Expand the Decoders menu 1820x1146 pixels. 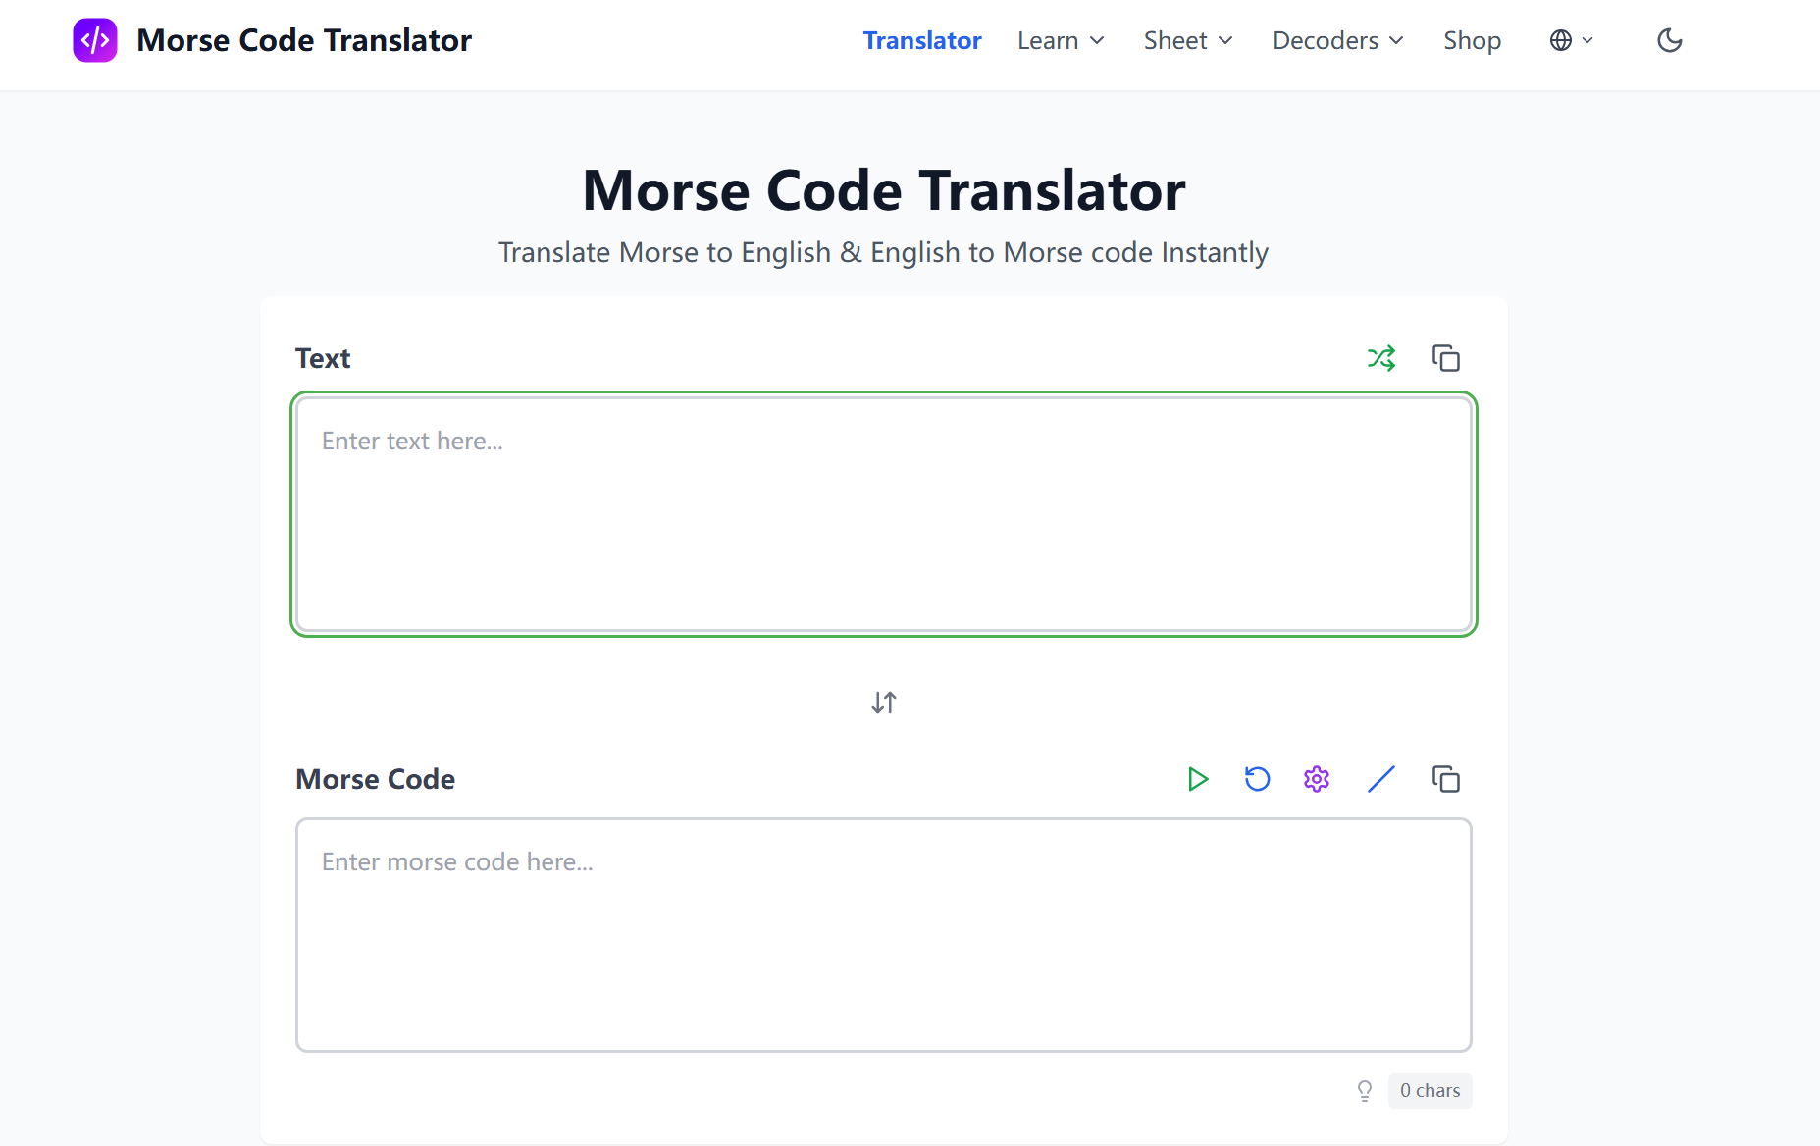pyautogui.click(x=1337, y=40)
